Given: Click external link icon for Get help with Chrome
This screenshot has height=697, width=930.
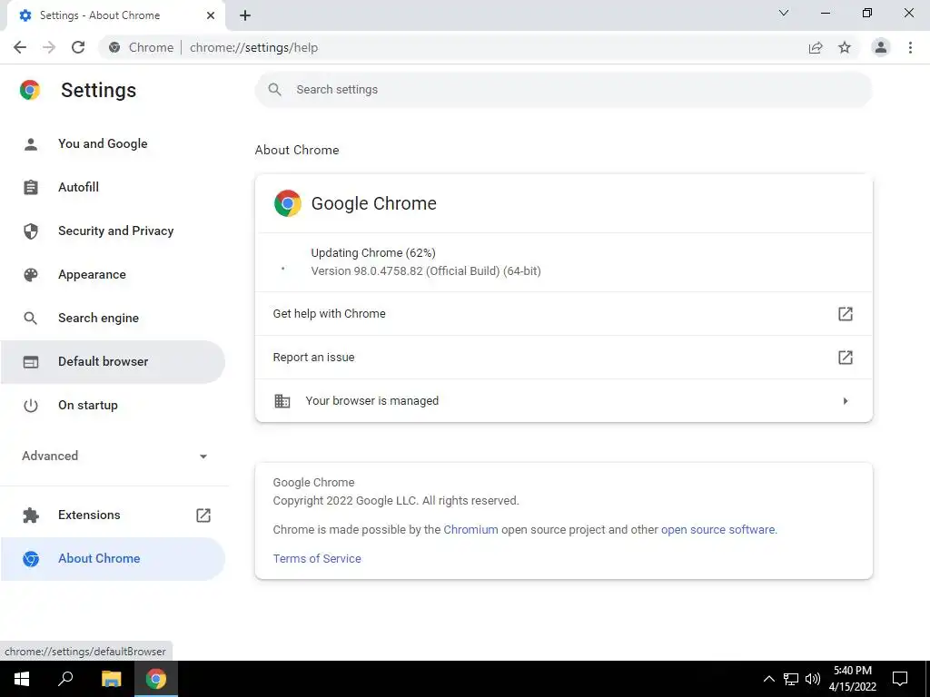Looking at the screenshot, I should pos(846,313).
